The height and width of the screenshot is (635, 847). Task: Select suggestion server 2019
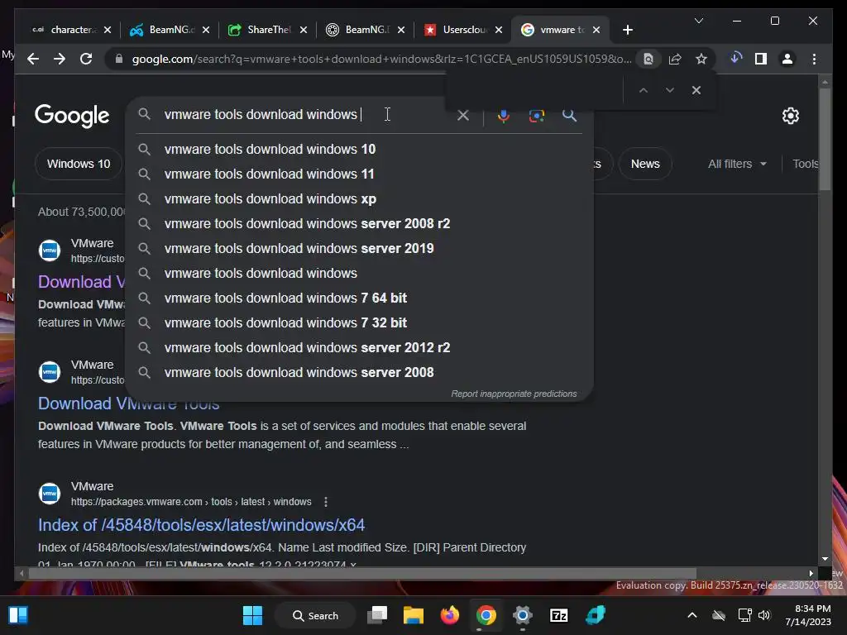pos(359,248)
